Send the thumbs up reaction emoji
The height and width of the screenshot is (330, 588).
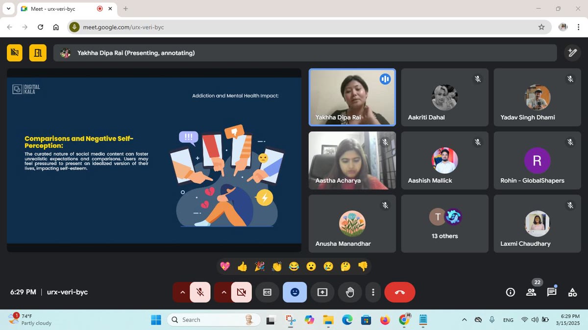(x=242, y=266)
